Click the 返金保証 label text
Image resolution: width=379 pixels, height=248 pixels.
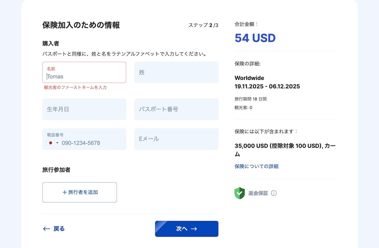coord(258,193)
